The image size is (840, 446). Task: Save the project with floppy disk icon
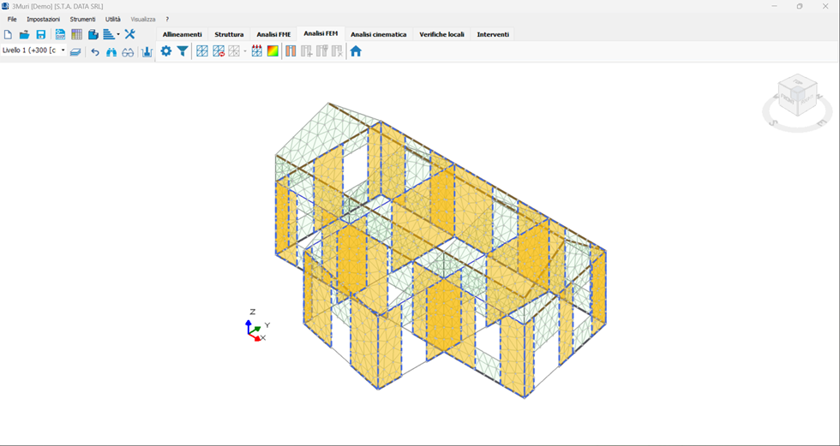point(40,34)
